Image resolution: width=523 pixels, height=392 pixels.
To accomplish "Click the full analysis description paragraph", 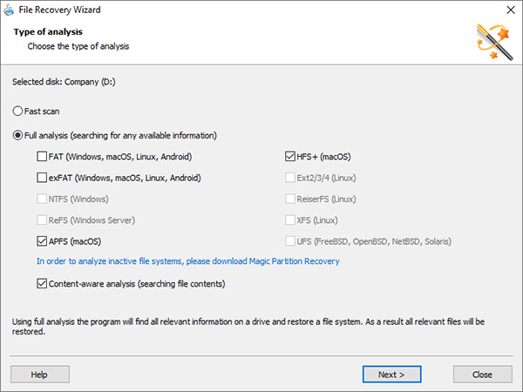I will (x=248, y=327).
